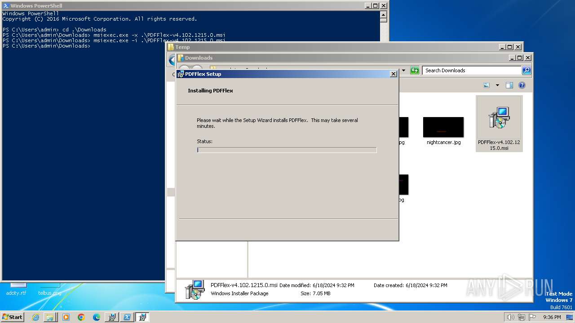Screen dimensions: 575x323
Task: Click the Temp window folder icon
Action: pyautogui.click(x=171, y=47)
